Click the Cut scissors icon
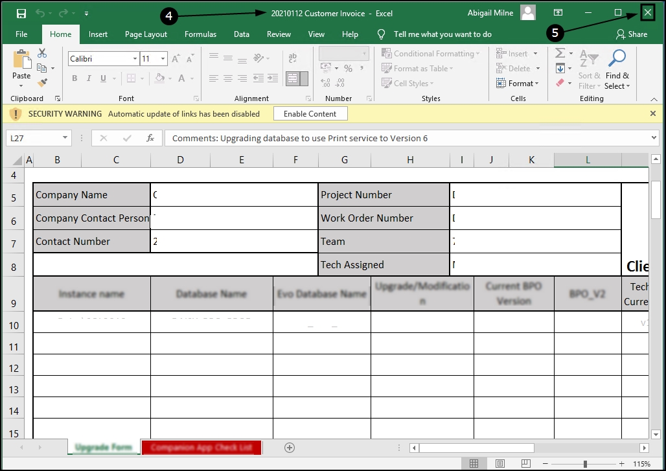This screenshot has width=666, height=471. (42, 54)
